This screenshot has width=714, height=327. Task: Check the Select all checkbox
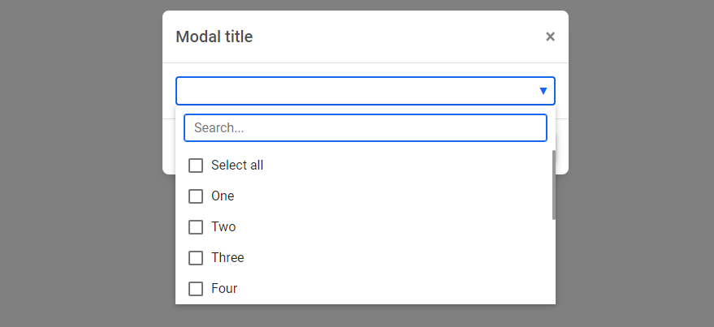pos(196,166)
